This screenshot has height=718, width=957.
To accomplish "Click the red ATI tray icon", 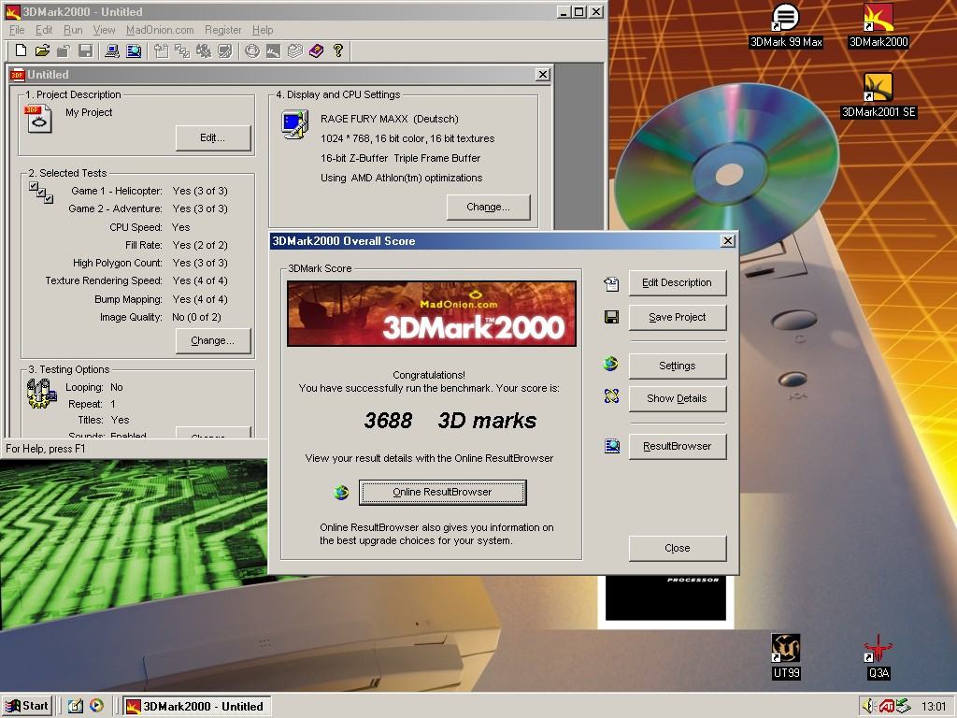I will [886, 707].
